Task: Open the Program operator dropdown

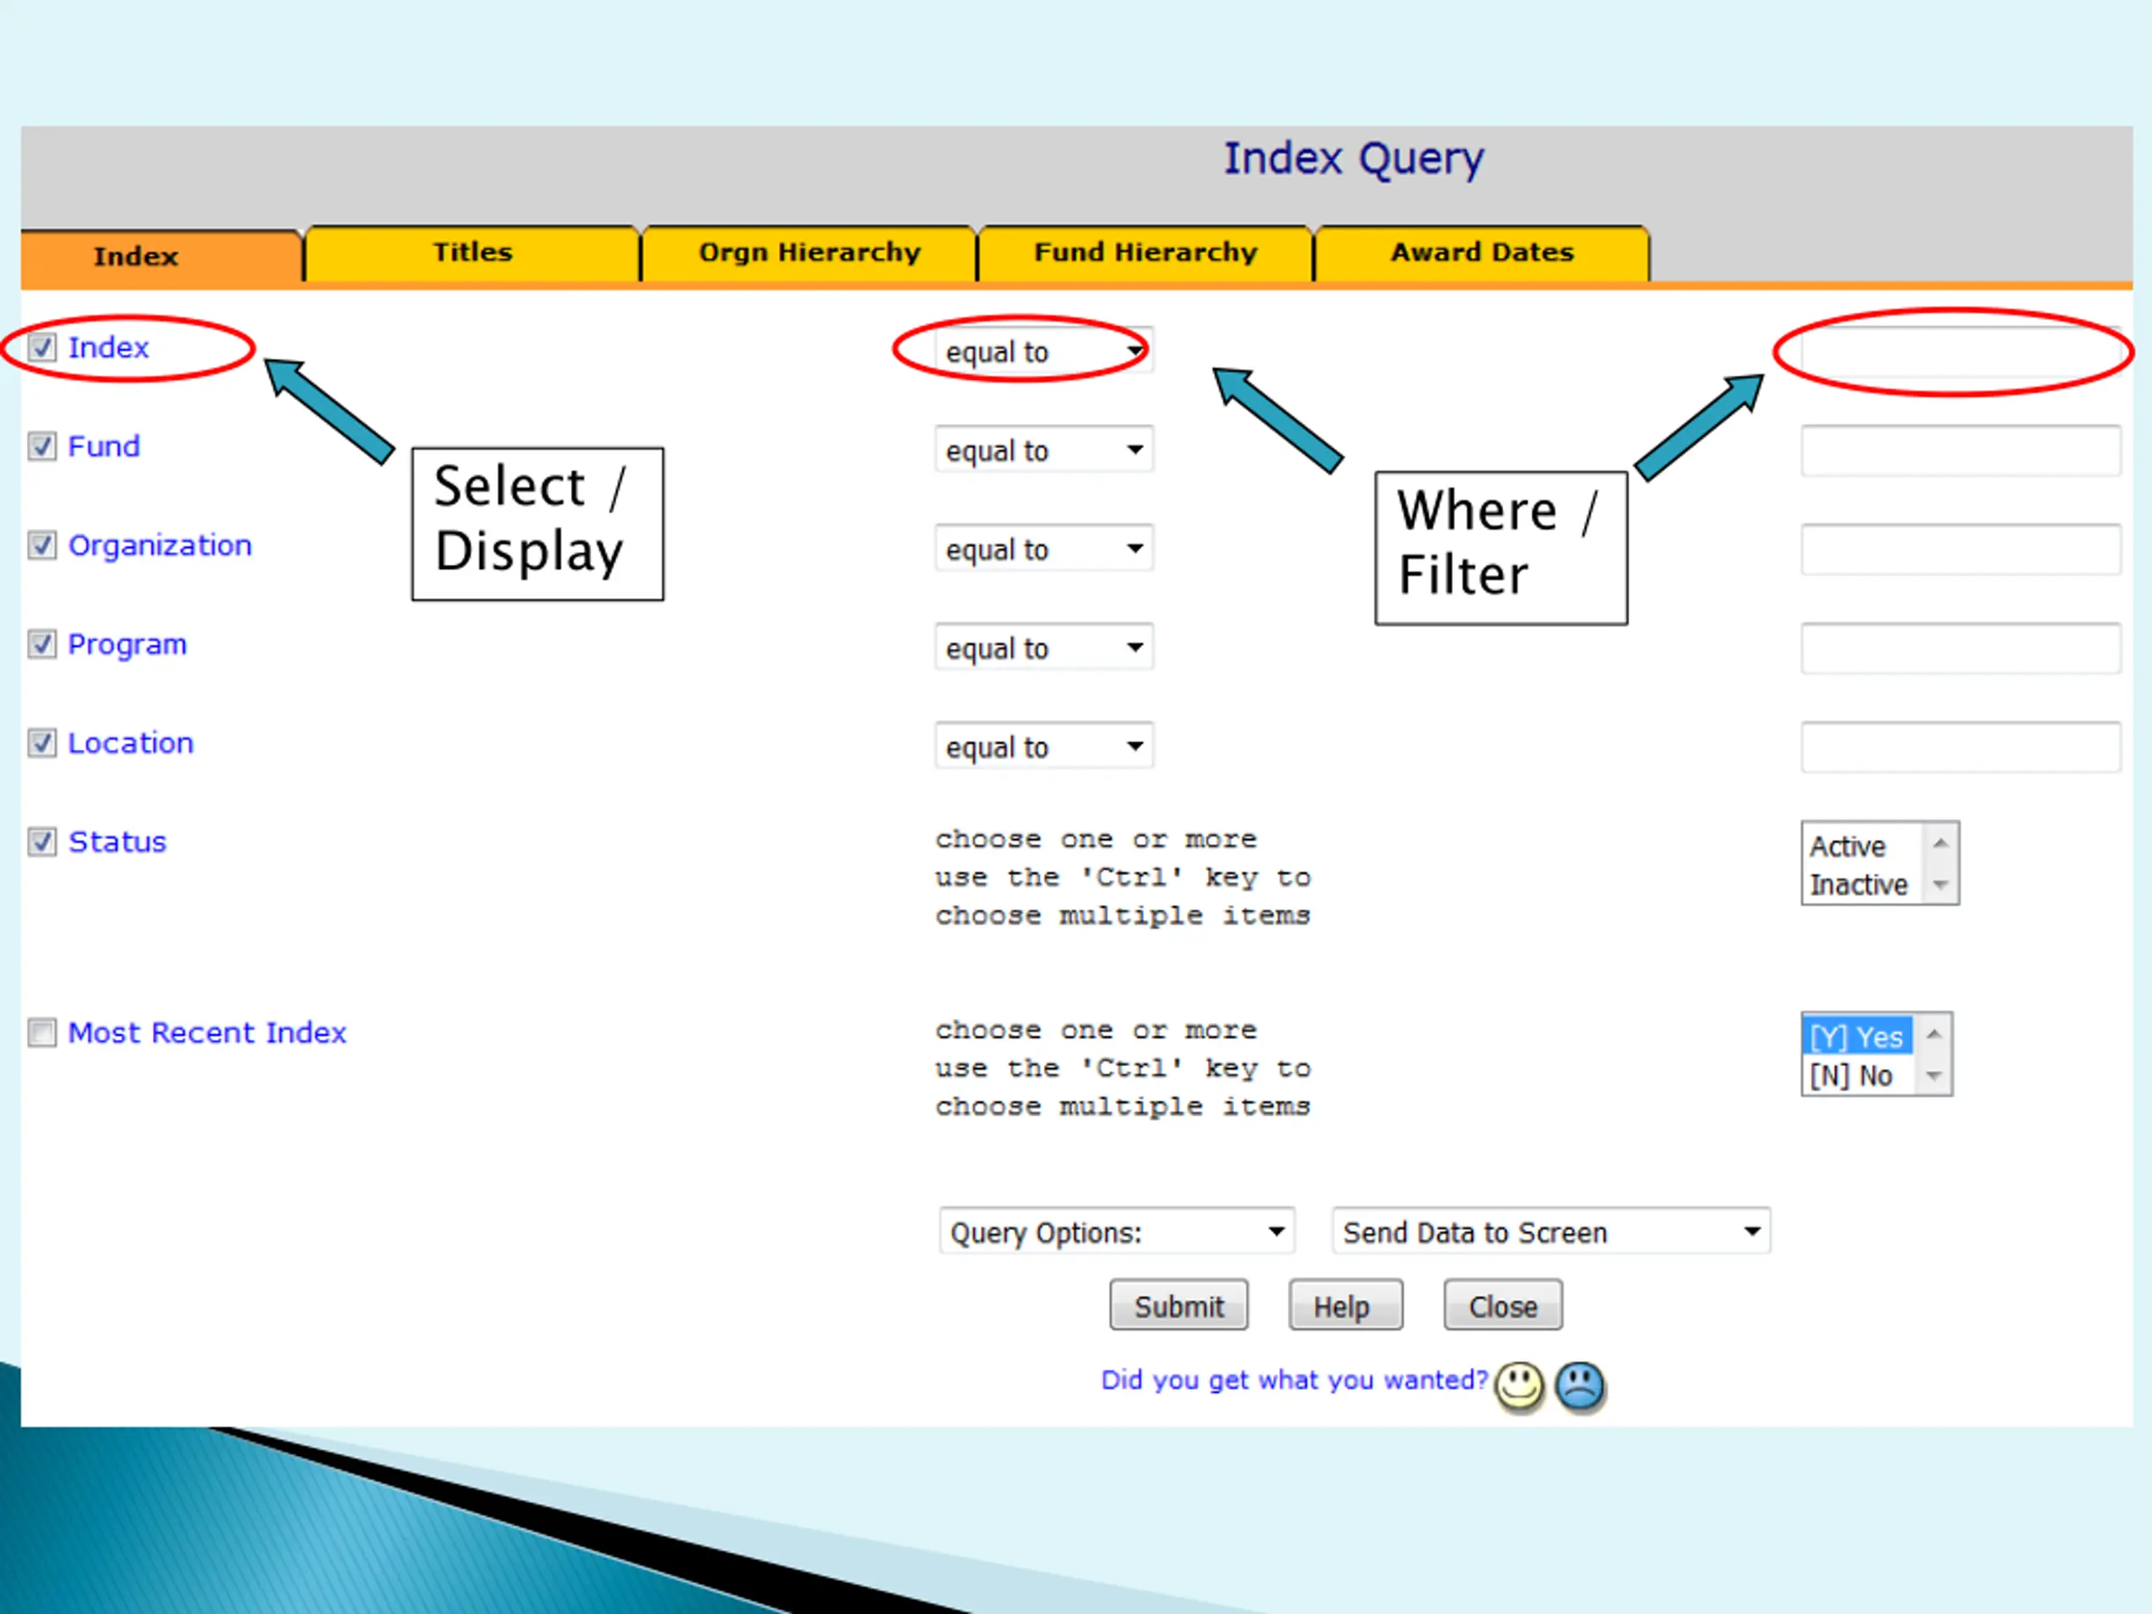Action: click(1044, 648)
